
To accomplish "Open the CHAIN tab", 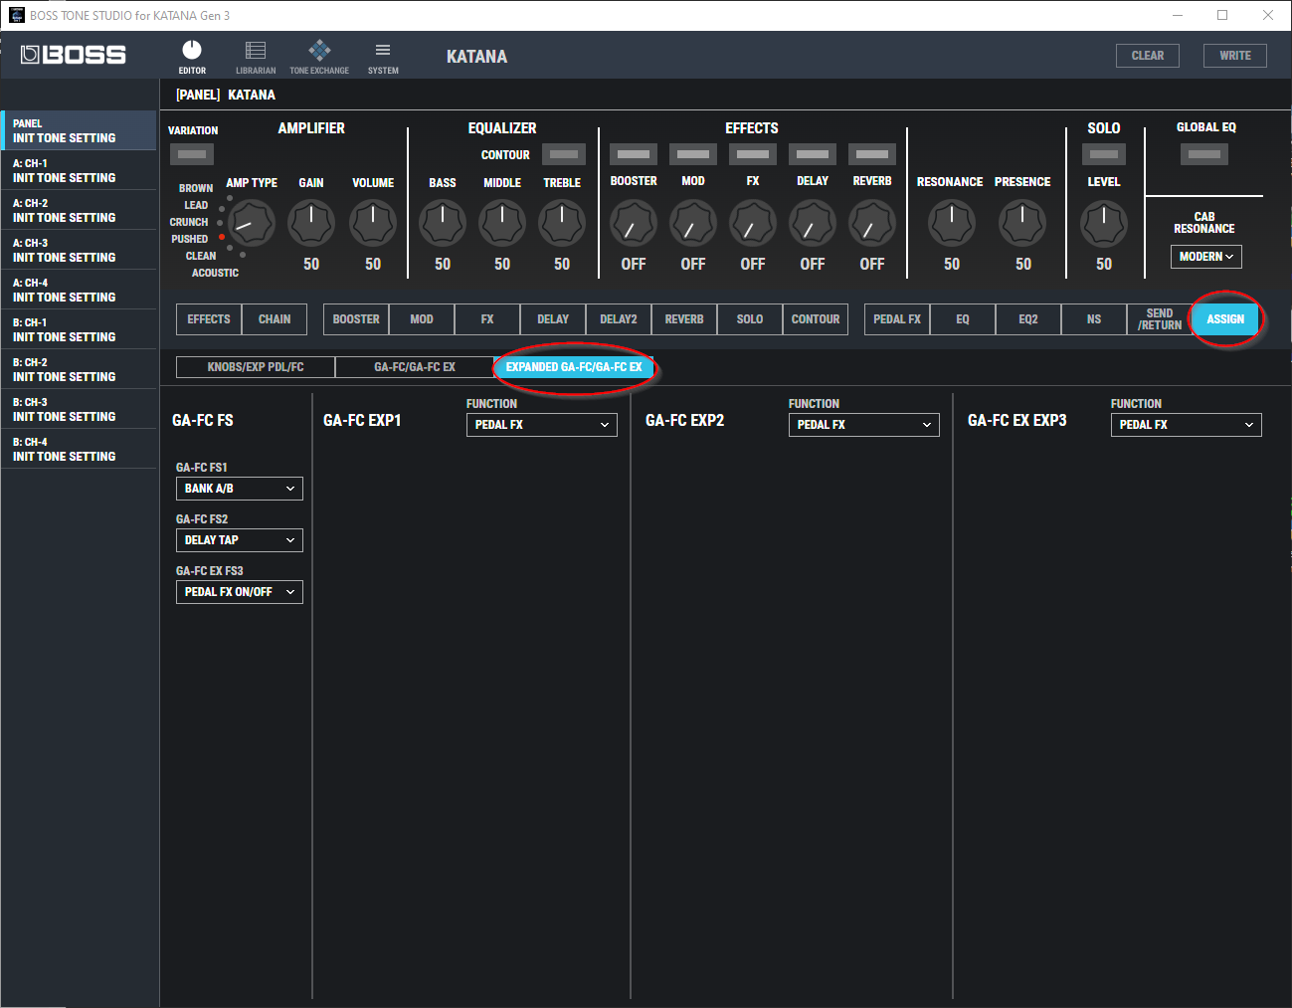I will click(275, 319).
